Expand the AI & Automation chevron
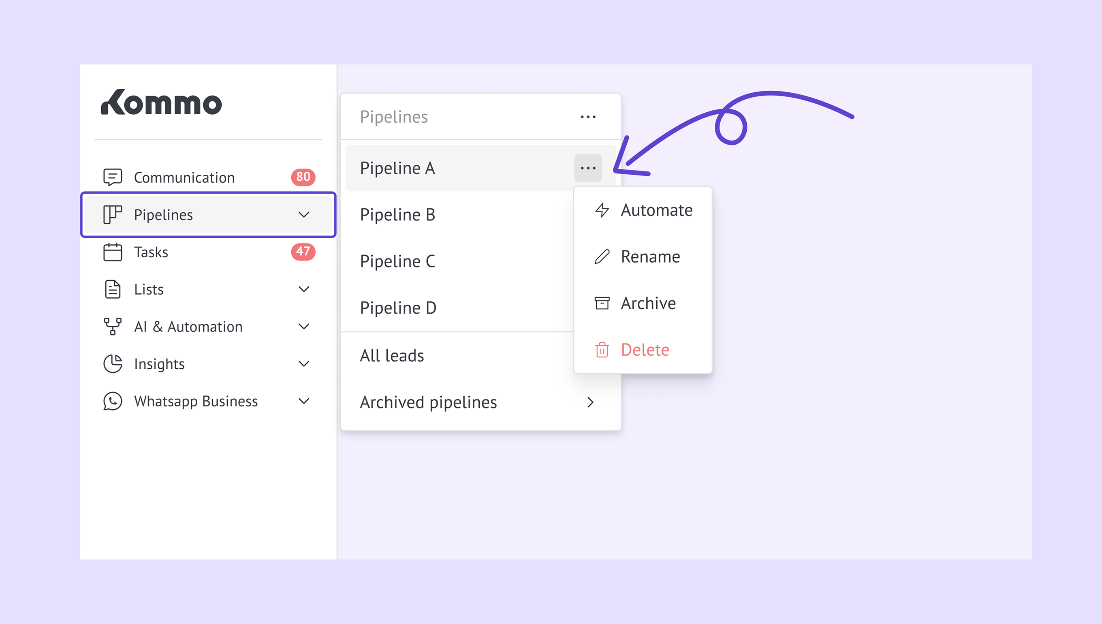The height and width of the screenshot is (624, 1102). click(304, 327)
